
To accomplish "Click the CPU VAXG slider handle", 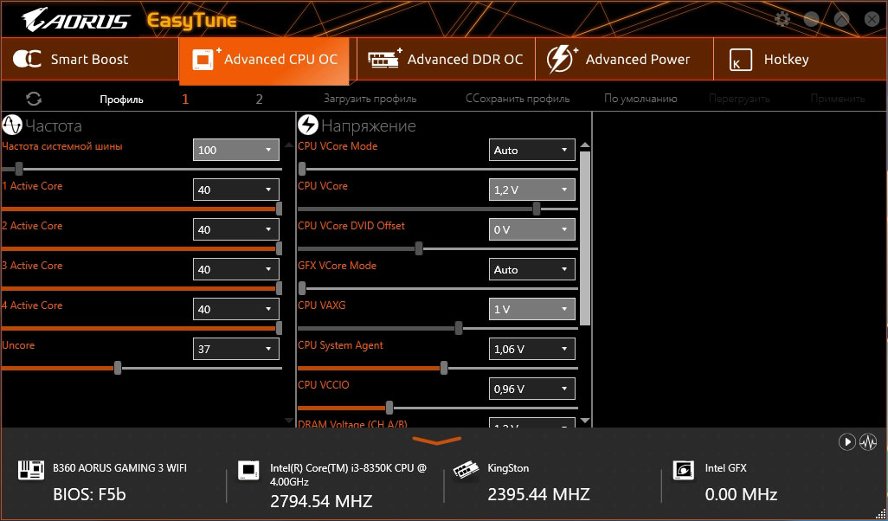I will tap(459, 328).
